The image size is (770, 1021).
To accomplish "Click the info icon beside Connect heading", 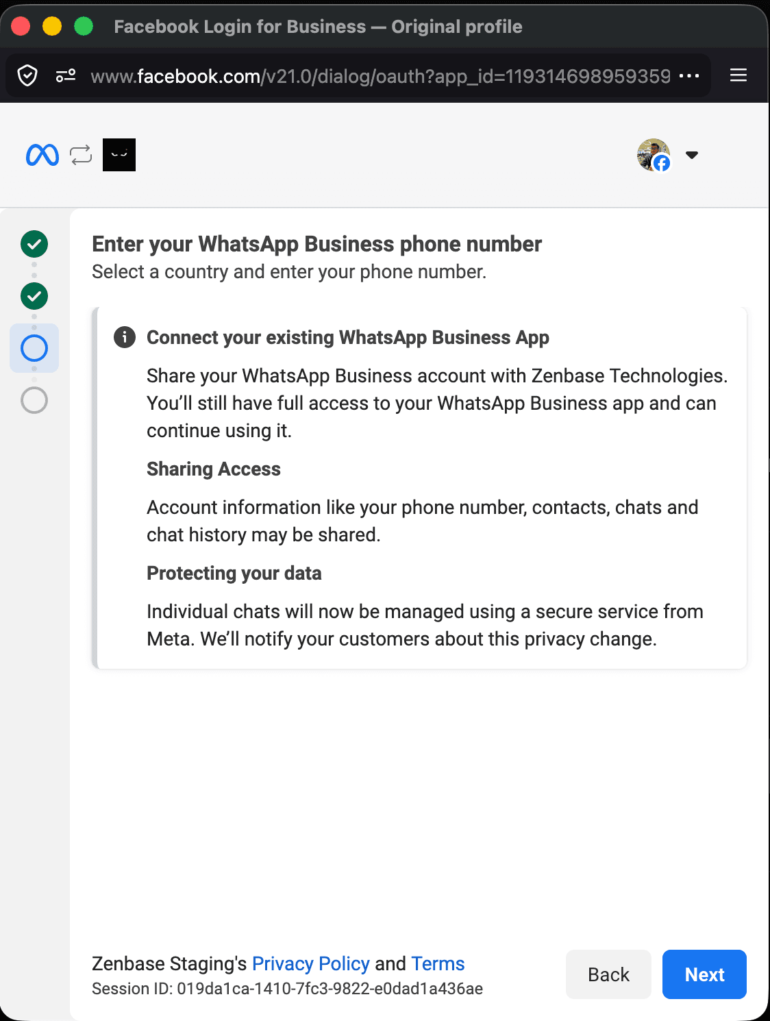I will (x=125, y=337).
